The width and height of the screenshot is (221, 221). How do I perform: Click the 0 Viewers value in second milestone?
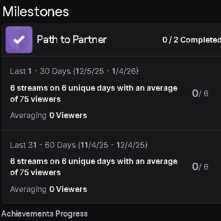point(68,189)
